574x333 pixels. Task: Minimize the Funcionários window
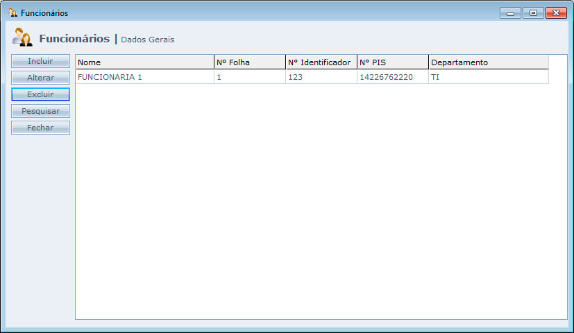point(510,12)
